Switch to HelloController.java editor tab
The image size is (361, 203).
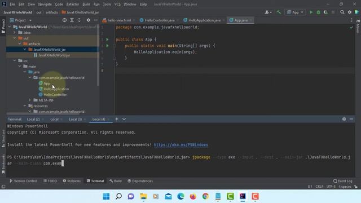click(x=159, y=20)
